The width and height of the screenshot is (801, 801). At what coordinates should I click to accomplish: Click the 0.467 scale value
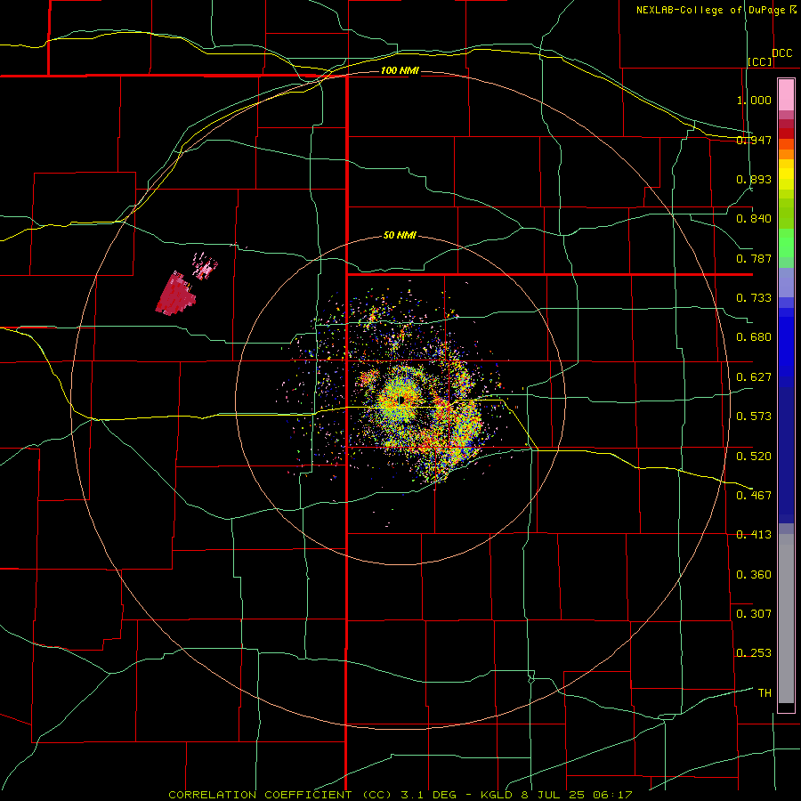(x=754, y=495)
